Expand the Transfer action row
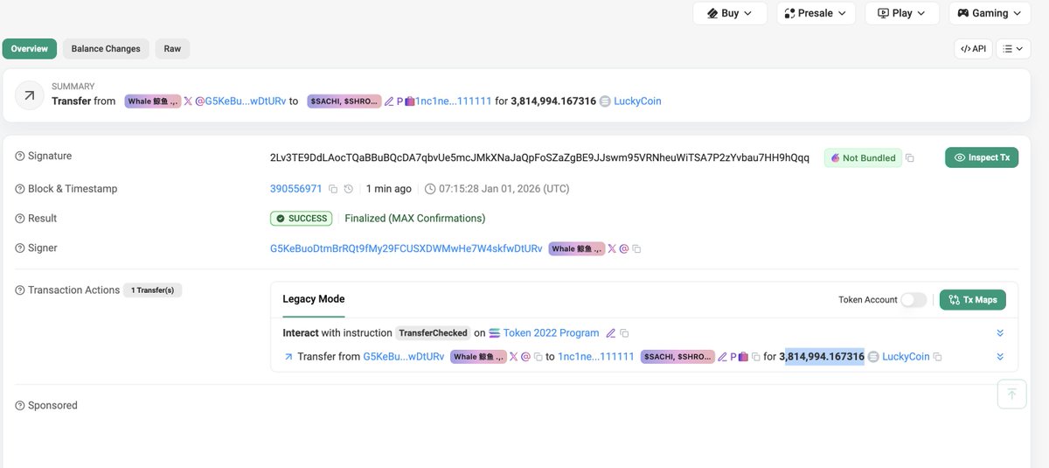The width and height of the screenshot is (1049, 468). (x=1000, y=357)
